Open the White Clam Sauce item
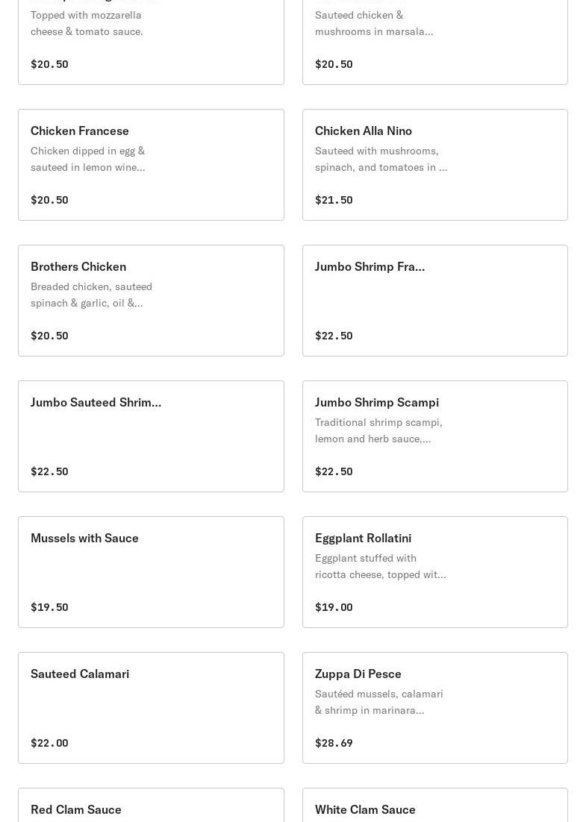Image resolution: width=586 pixels, height=822 pixels. [365, 809]
